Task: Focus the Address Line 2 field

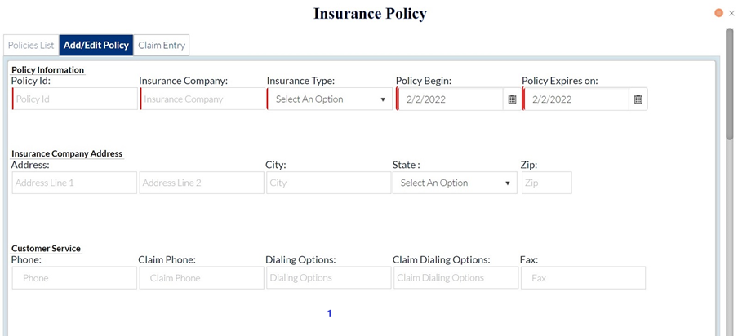Action: point(202,183)
